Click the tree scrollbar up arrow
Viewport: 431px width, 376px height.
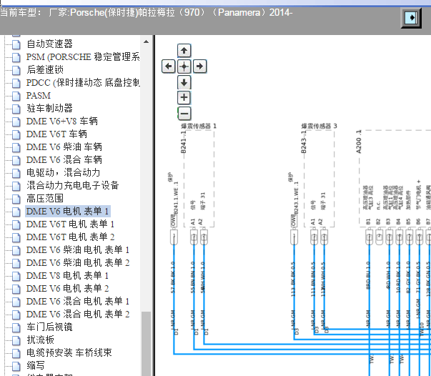[x=146, y=41]
